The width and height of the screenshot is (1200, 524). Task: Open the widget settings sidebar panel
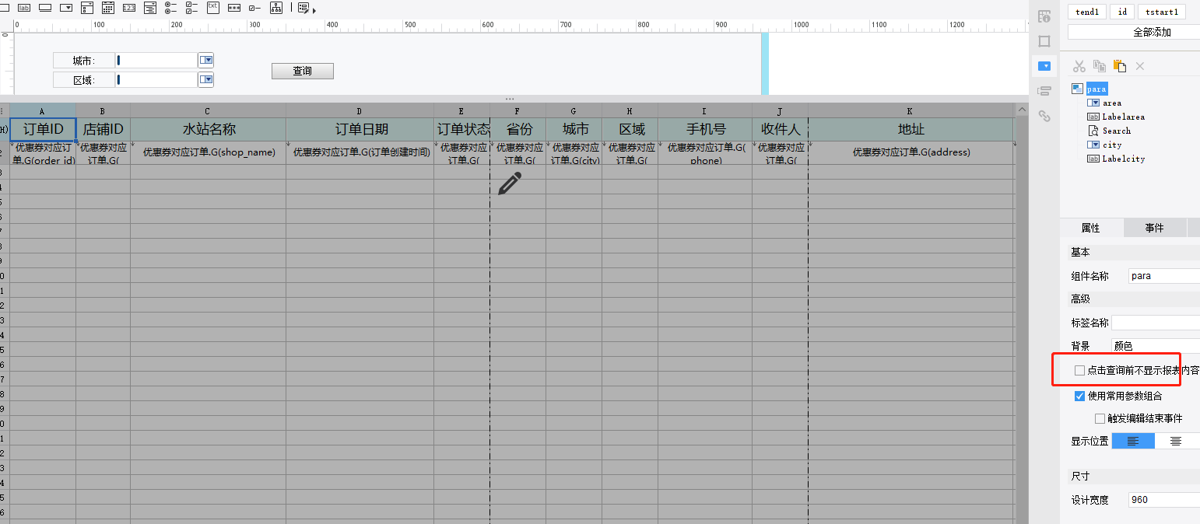coord(1044,66)
